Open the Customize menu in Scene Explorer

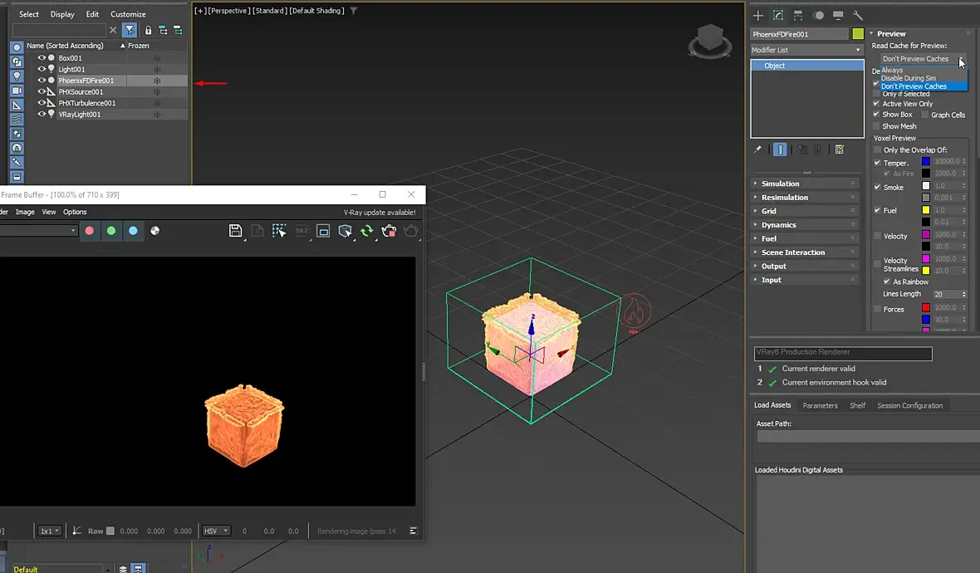(128, 14)
